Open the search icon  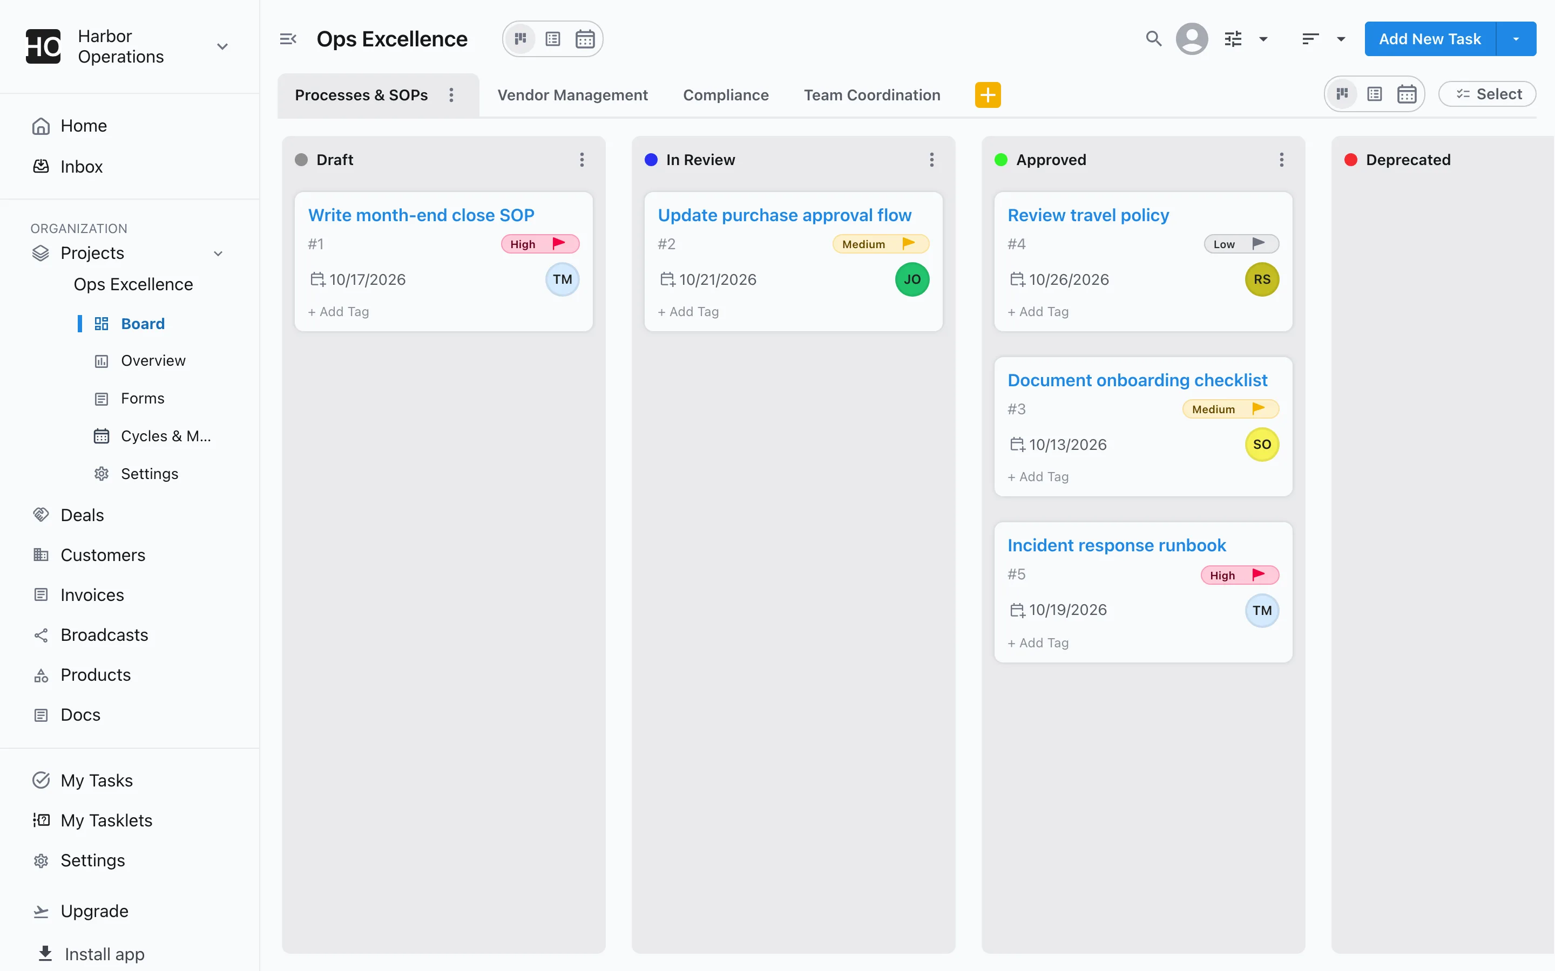[x=1153, y=39]
